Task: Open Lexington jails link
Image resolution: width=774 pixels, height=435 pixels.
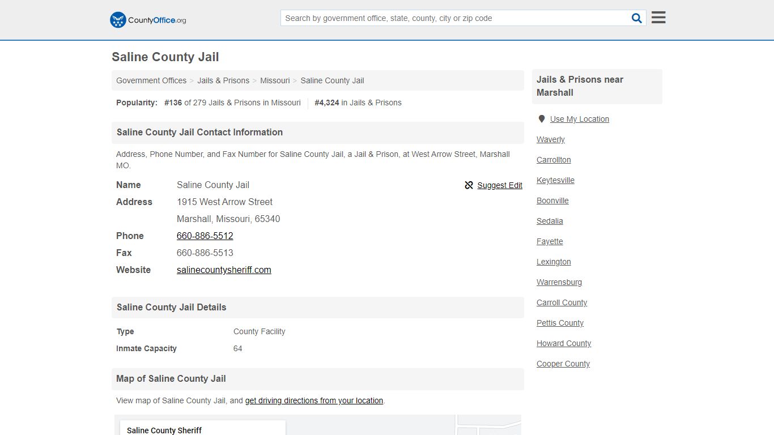Action: point(554,262)
